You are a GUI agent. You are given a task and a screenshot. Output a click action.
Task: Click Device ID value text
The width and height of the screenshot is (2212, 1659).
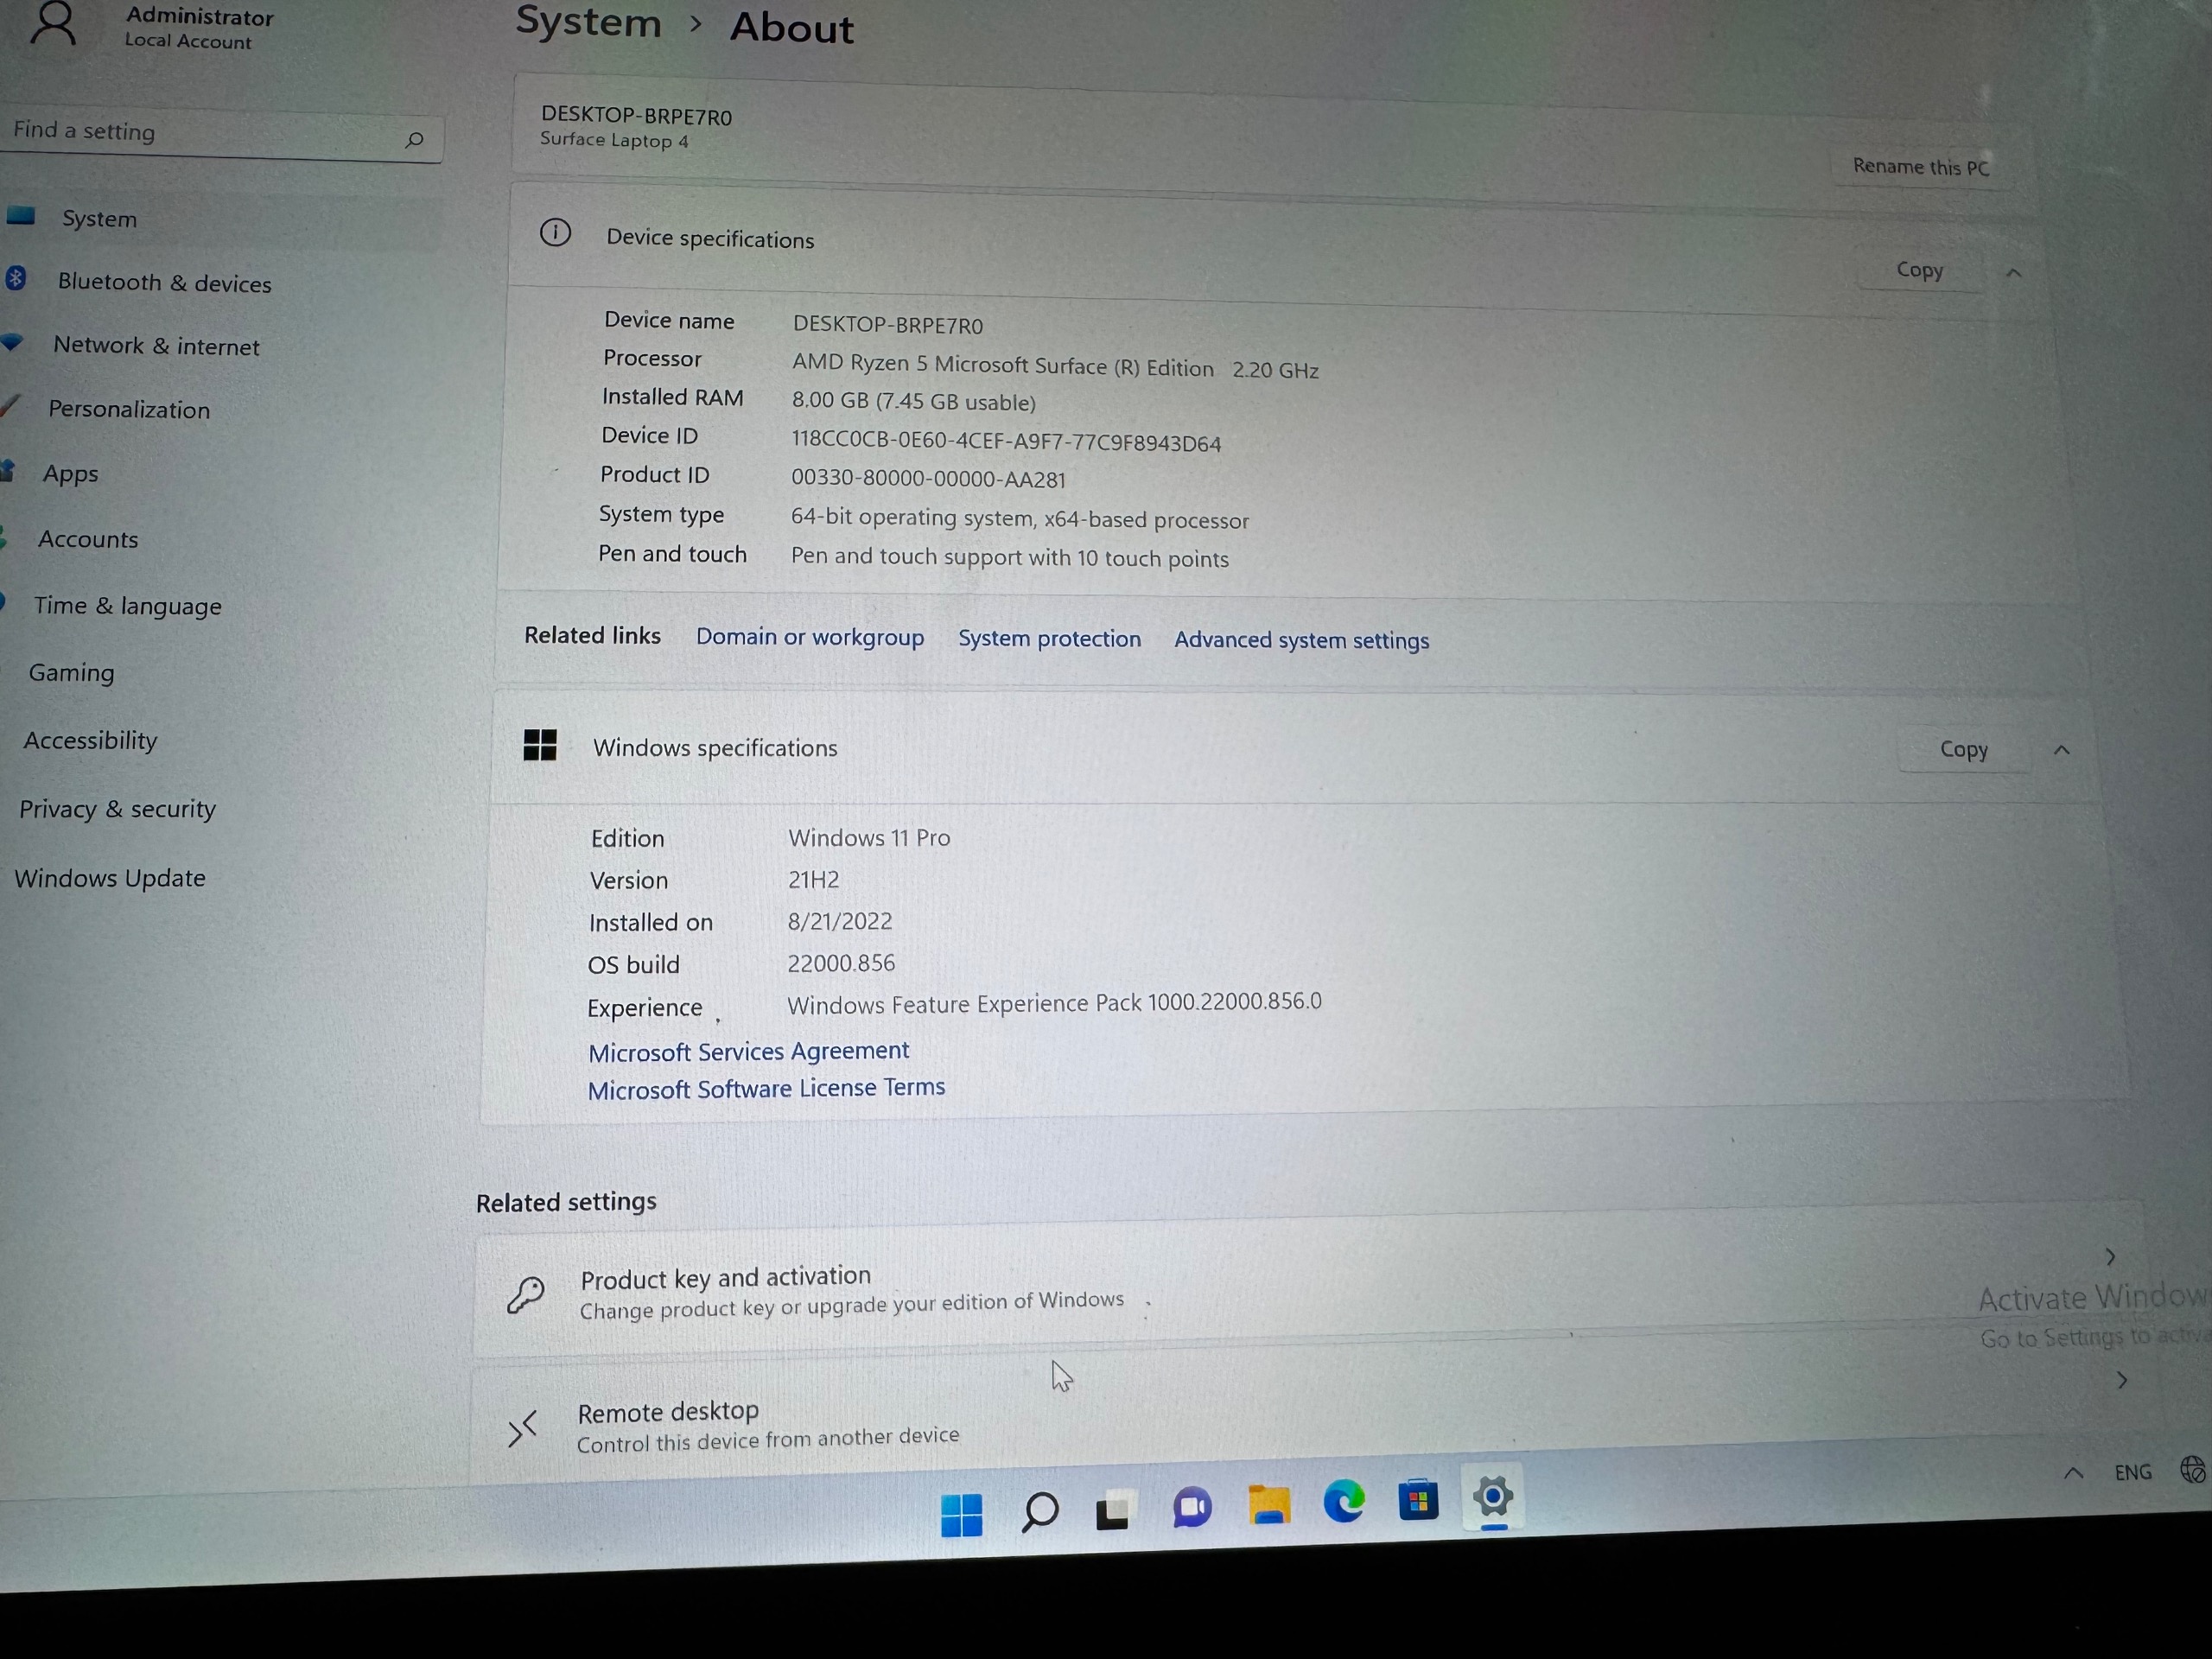1006,441
